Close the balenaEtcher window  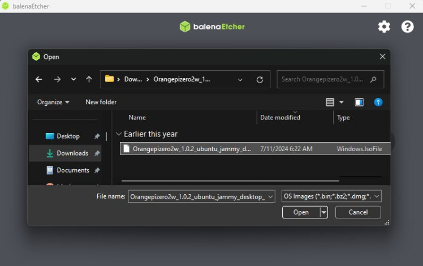tap(412, 6)
